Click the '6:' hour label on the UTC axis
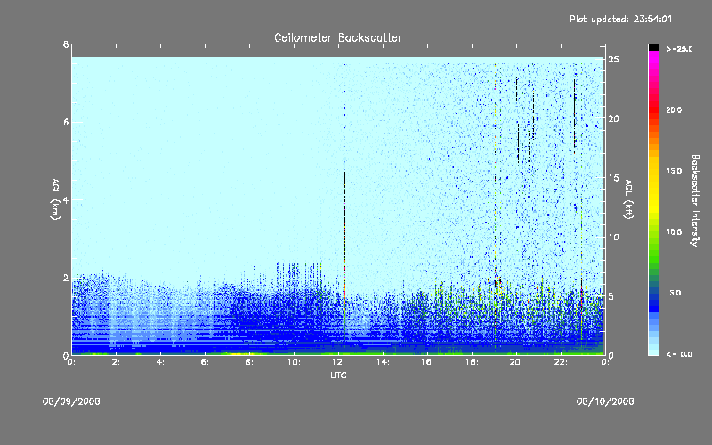This screenshot has height=445, width=712. [206, 362]
